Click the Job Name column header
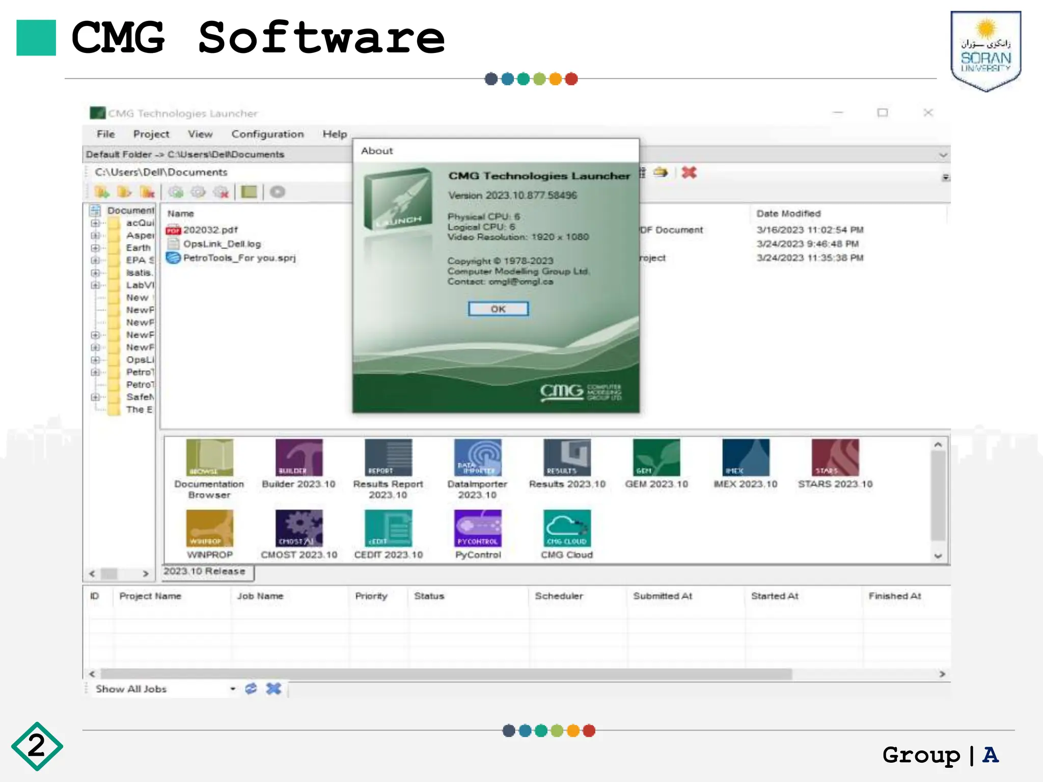The width and height of the screenshot is (1043, 782). pos(260,596)
